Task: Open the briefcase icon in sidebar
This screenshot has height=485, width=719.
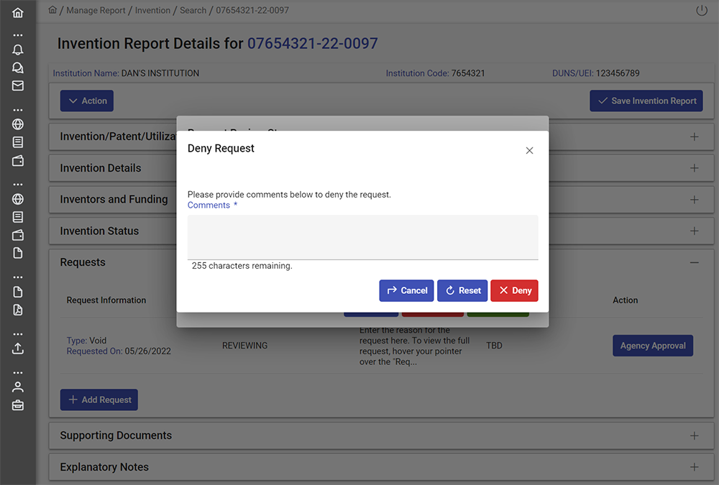Action: (17, 405)
